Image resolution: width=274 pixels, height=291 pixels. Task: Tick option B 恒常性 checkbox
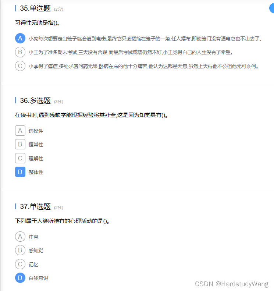(20, 144)
